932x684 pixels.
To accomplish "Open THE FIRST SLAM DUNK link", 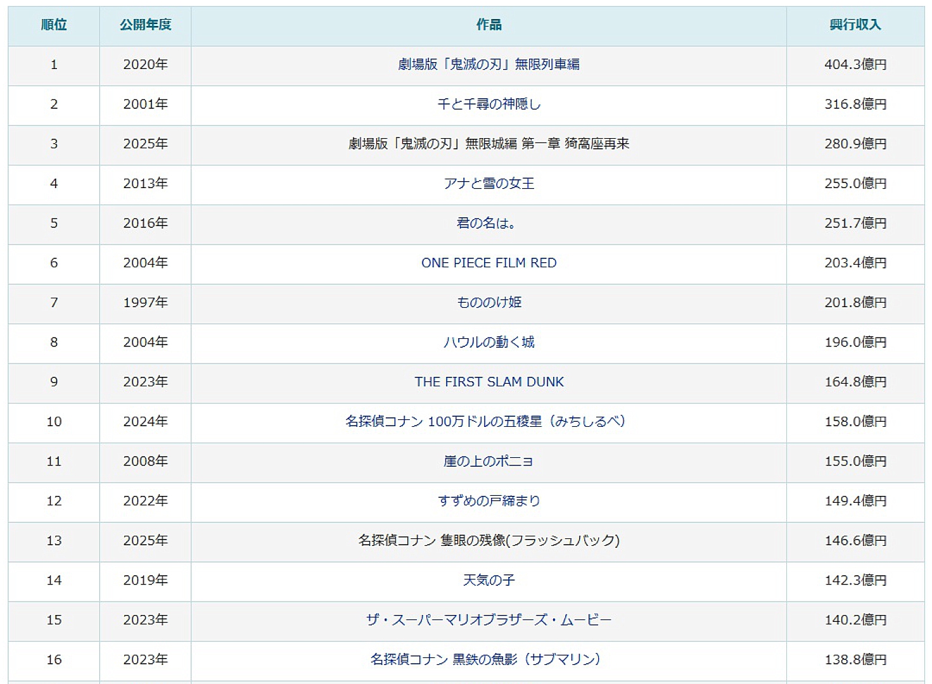I will tap(488, 382).
